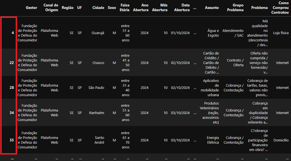
Task: Click the Mês Abertura column header
Action: [160, 8]
